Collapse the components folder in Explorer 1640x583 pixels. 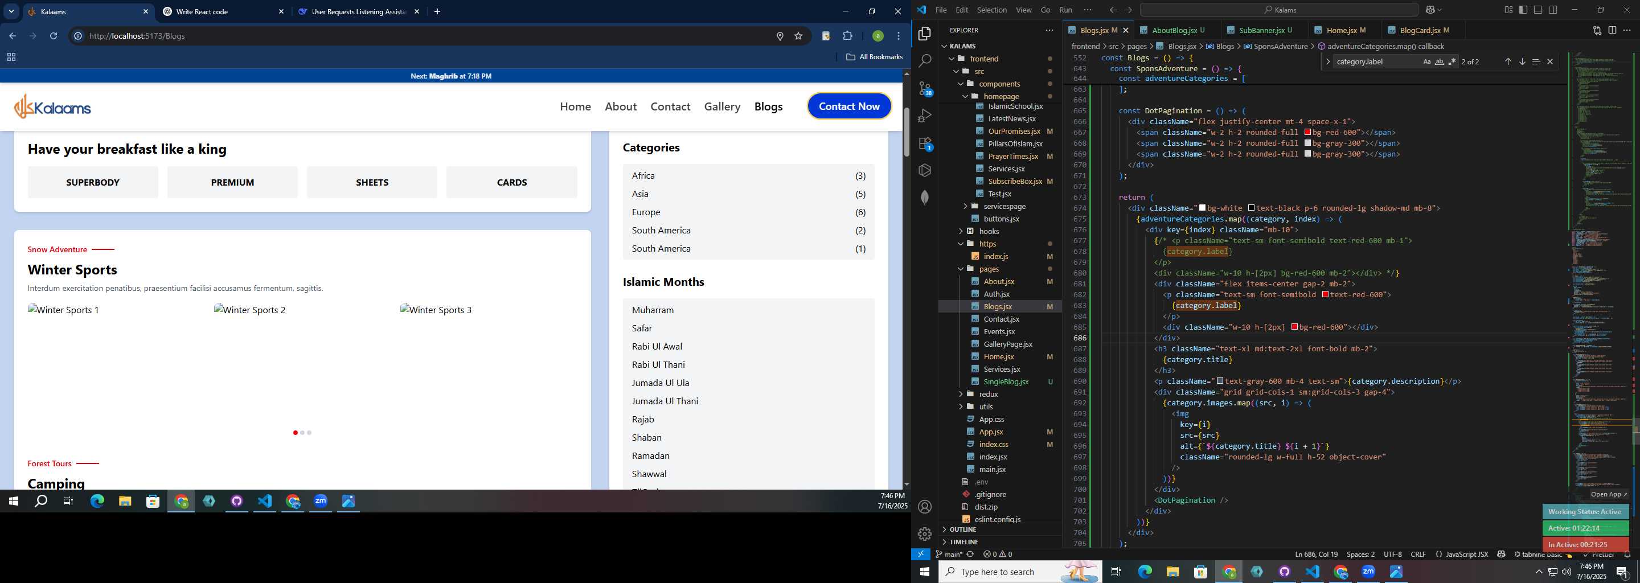[961, 84]
